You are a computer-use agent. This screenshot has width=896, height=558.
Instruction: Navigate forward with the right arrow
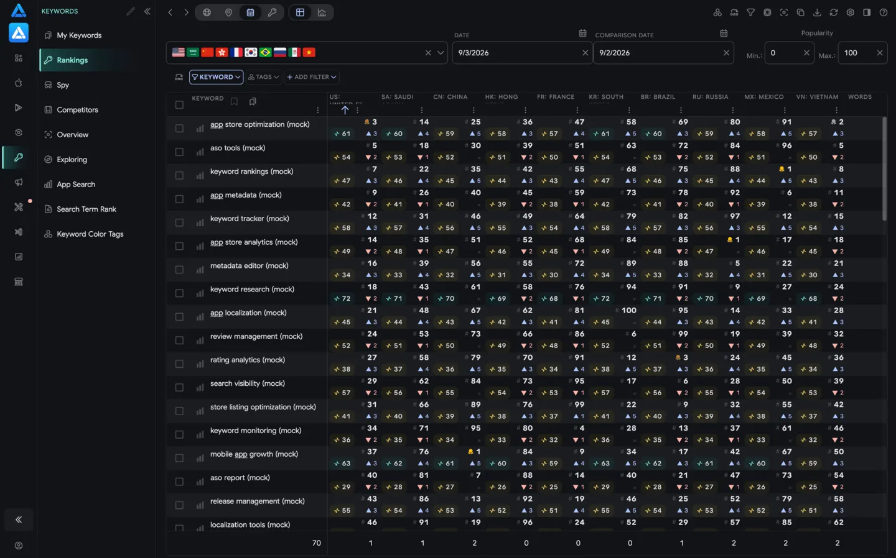[186, 12]
